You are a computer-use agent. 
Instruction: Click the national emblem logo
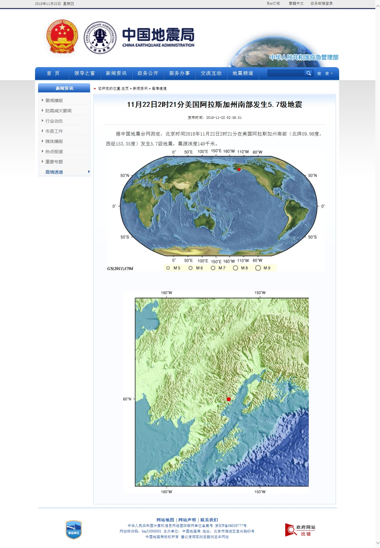62,37
